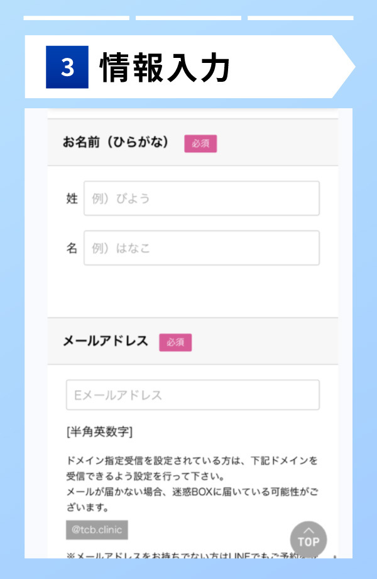Viewport: 377px width, 579px height.
Task: Click the 必須 badge beside お名前
Action: coord(200,143)
